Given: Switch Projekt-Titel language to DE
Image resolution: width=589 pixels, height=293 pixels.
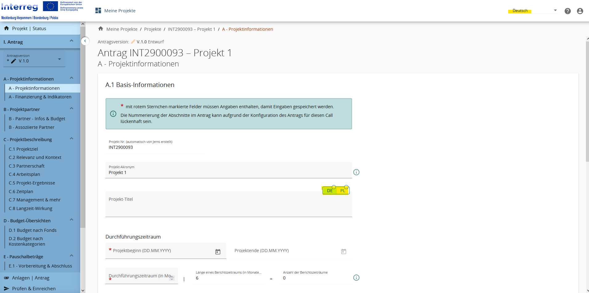Looking at the screenshot, I should (x=330, y=191).
